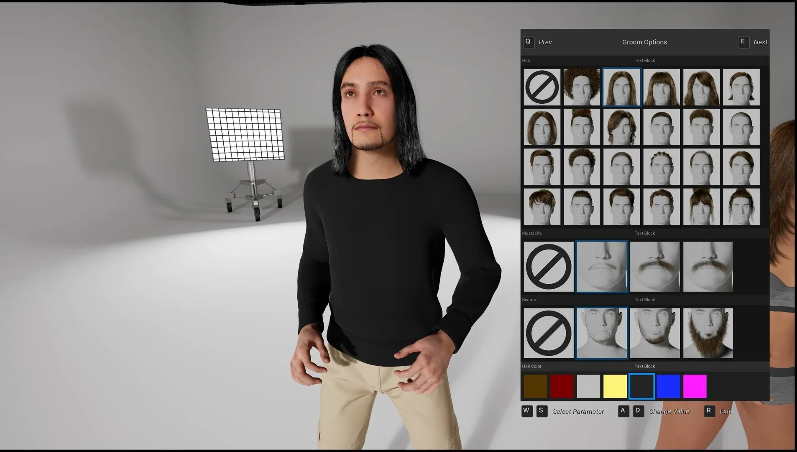Select the long hair with bangs style
Viewport: 797px width, 452px height.
(662, 87)
